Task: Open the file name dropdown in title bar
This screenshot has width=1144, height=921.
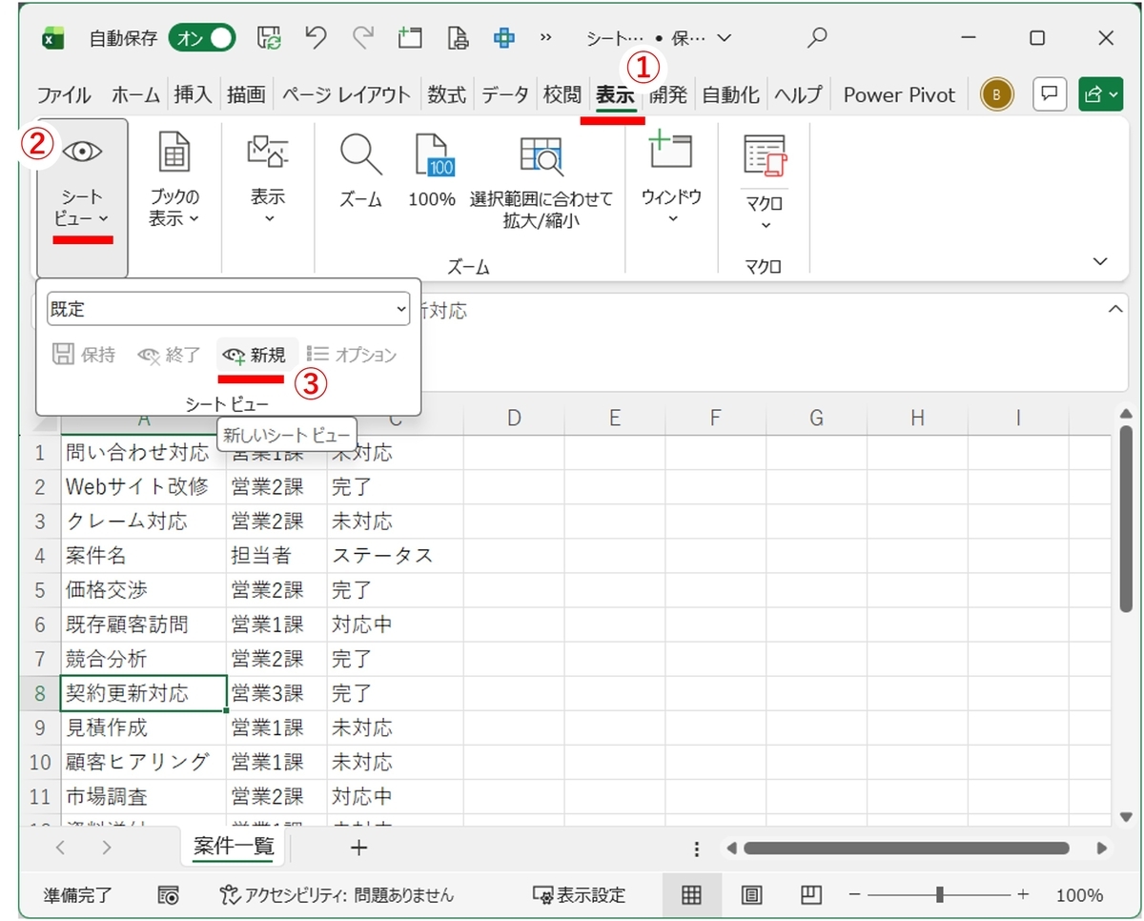Action: pos(724,38)
